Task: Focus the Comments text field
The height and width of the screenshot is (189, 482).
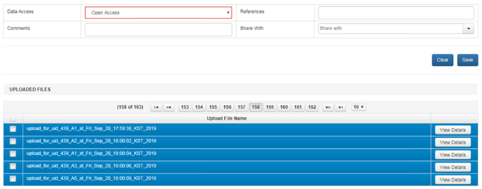Action: point(158,29)
